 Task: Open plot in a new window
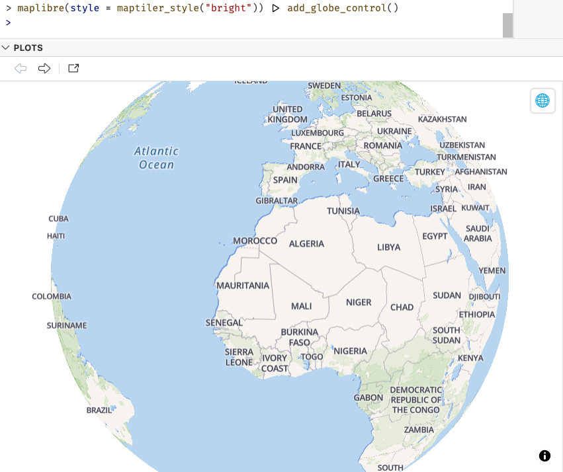[73, 68]
